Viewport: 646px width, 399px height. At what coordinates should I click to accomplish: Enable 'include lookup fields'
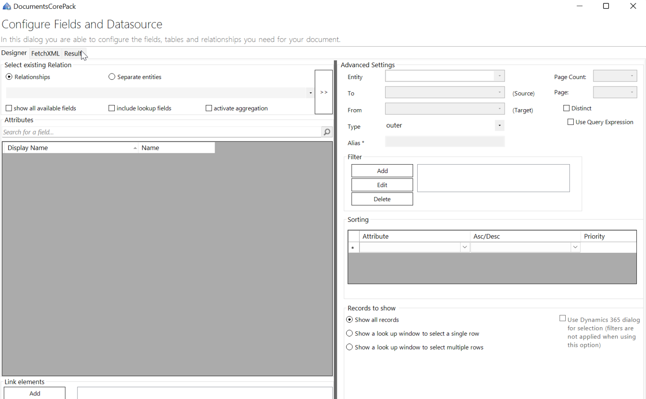pyautogui.click(x=111, y=108)
